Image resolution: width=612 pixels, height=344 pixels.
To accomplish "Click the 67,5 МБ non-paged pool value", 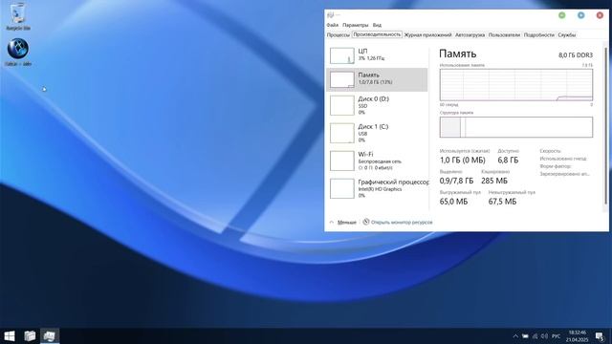I will (502, 202).
